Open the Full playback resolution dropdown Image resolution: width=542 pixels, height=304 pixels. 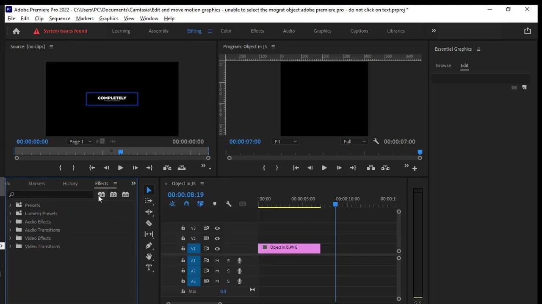coord(354,141)
